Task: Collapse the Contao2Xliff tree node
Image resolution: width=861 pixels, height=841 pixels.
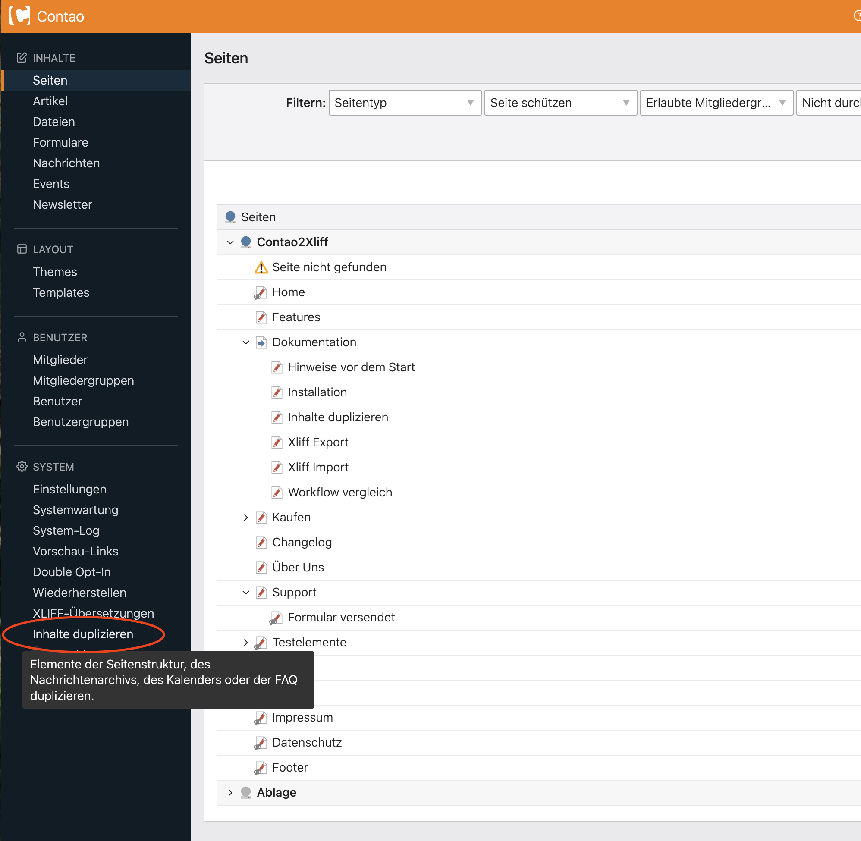Action: pyautogui.click(x=230, y=242)
